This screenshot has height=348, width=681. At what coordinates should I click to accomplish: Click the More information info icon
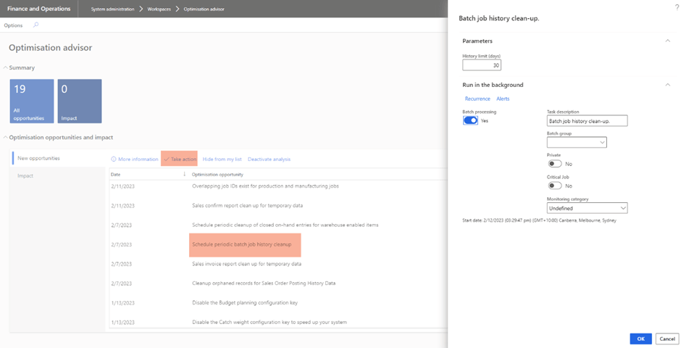click(x=114, y=159)
